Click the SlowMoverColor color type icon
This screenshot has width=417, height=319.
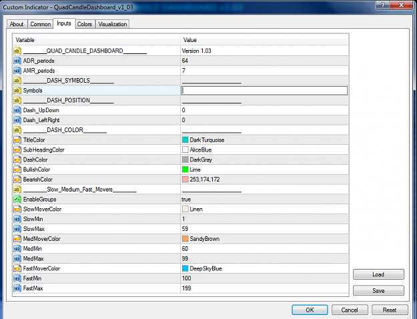(x=17, y=209)
